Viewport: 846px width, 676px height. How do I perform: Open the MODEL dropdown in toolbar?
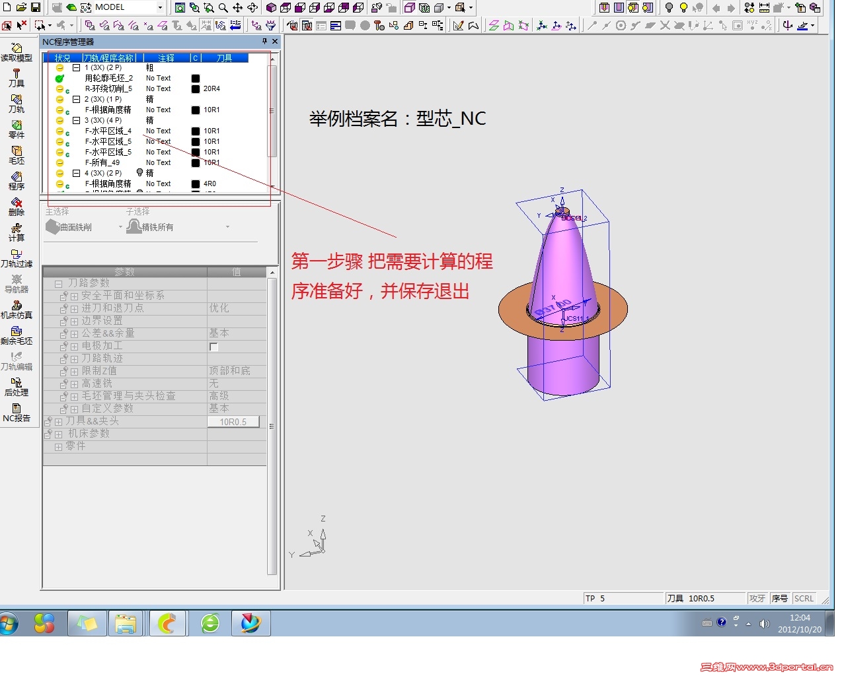tap(160, 7)
